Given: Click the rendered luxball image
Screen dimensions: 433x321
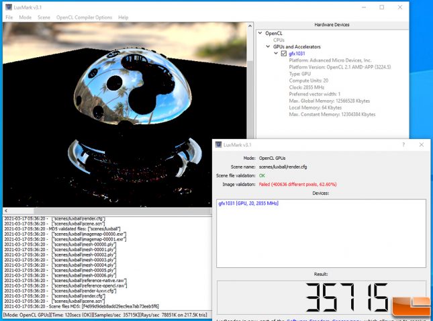Looking at the screenshot, I should click(125, 115).
